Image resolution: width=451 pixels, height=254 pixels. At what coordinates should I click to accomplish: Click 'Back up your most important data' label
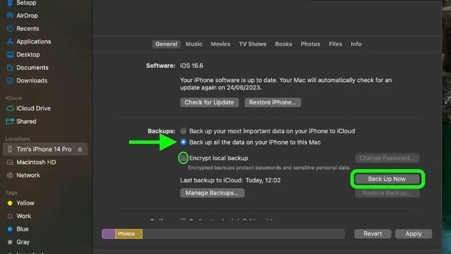(x=272, y=131)
